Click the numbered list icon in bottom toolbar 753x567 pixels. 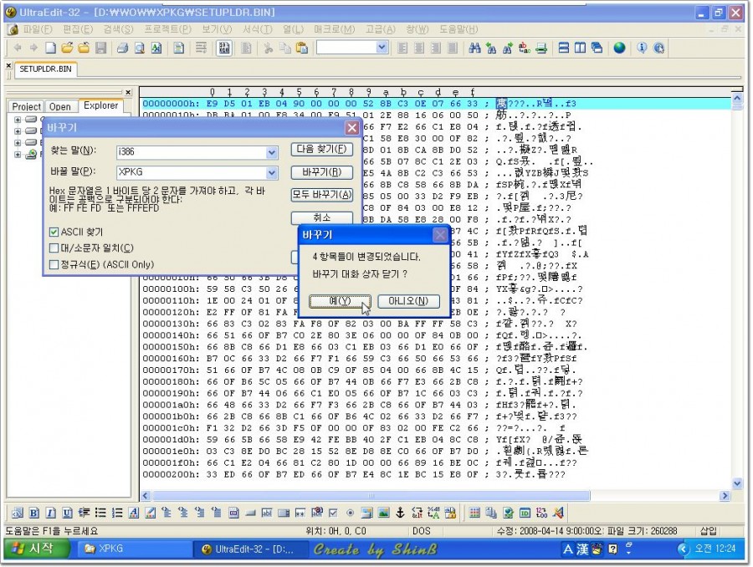(x=117, y=513)
